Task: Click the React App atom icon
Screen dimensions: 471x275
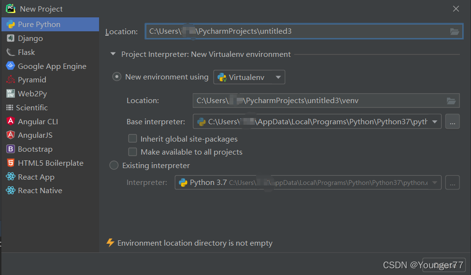Action: click(11, 176)
